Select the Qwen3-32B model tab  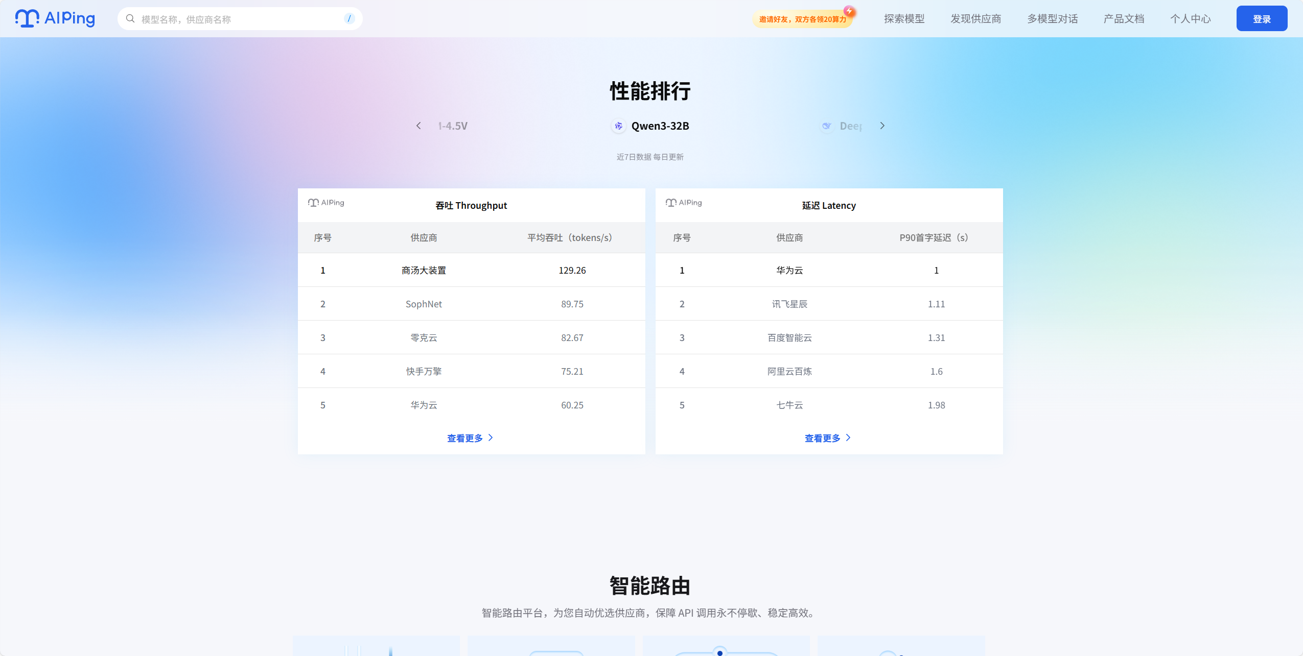[650, 126]
